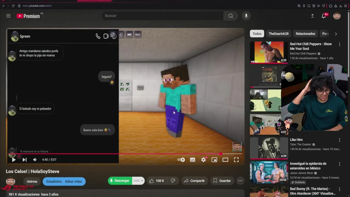
Task: Play the video
Action: [x=14, y=160]
